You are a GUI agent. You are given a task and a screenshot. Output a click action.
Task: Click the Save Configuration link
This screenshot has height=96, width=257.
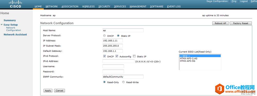click(x=217, y=1)
